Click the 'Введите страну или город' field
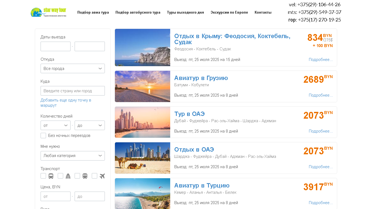This screenshot has height=209, width=372. 73,91
